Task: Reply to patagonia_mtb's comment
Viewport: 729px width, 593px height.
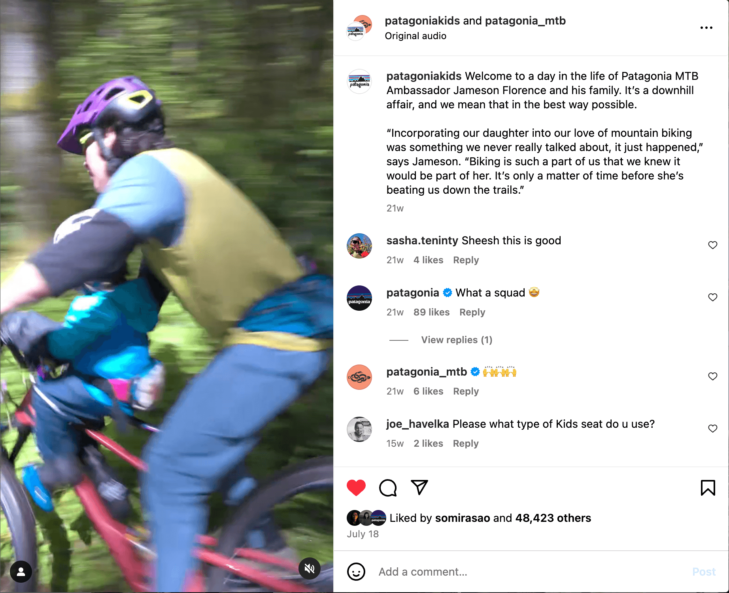Action: coord(466,391)
